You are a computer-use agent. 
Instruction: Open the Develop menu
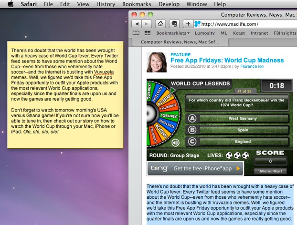pos(169,4)
